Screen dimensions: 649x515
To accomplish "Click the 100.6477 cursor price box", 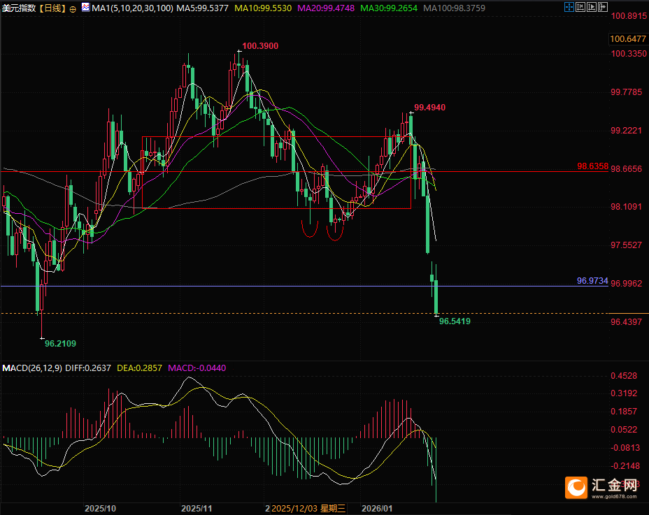I will tap(627, 39).
